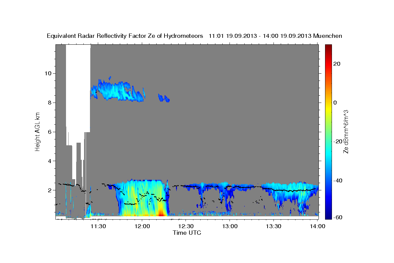Click the colorbar label '20'
The width and height of the screenshot is (394, 263).
pyautogui.click(x=337, y=64)
